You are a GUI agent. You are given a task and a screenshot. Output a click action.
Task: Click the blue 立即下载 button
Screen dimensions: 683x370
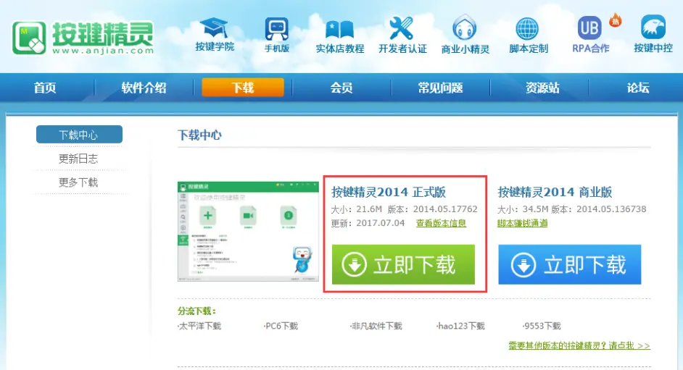click(x=570, y=264)
